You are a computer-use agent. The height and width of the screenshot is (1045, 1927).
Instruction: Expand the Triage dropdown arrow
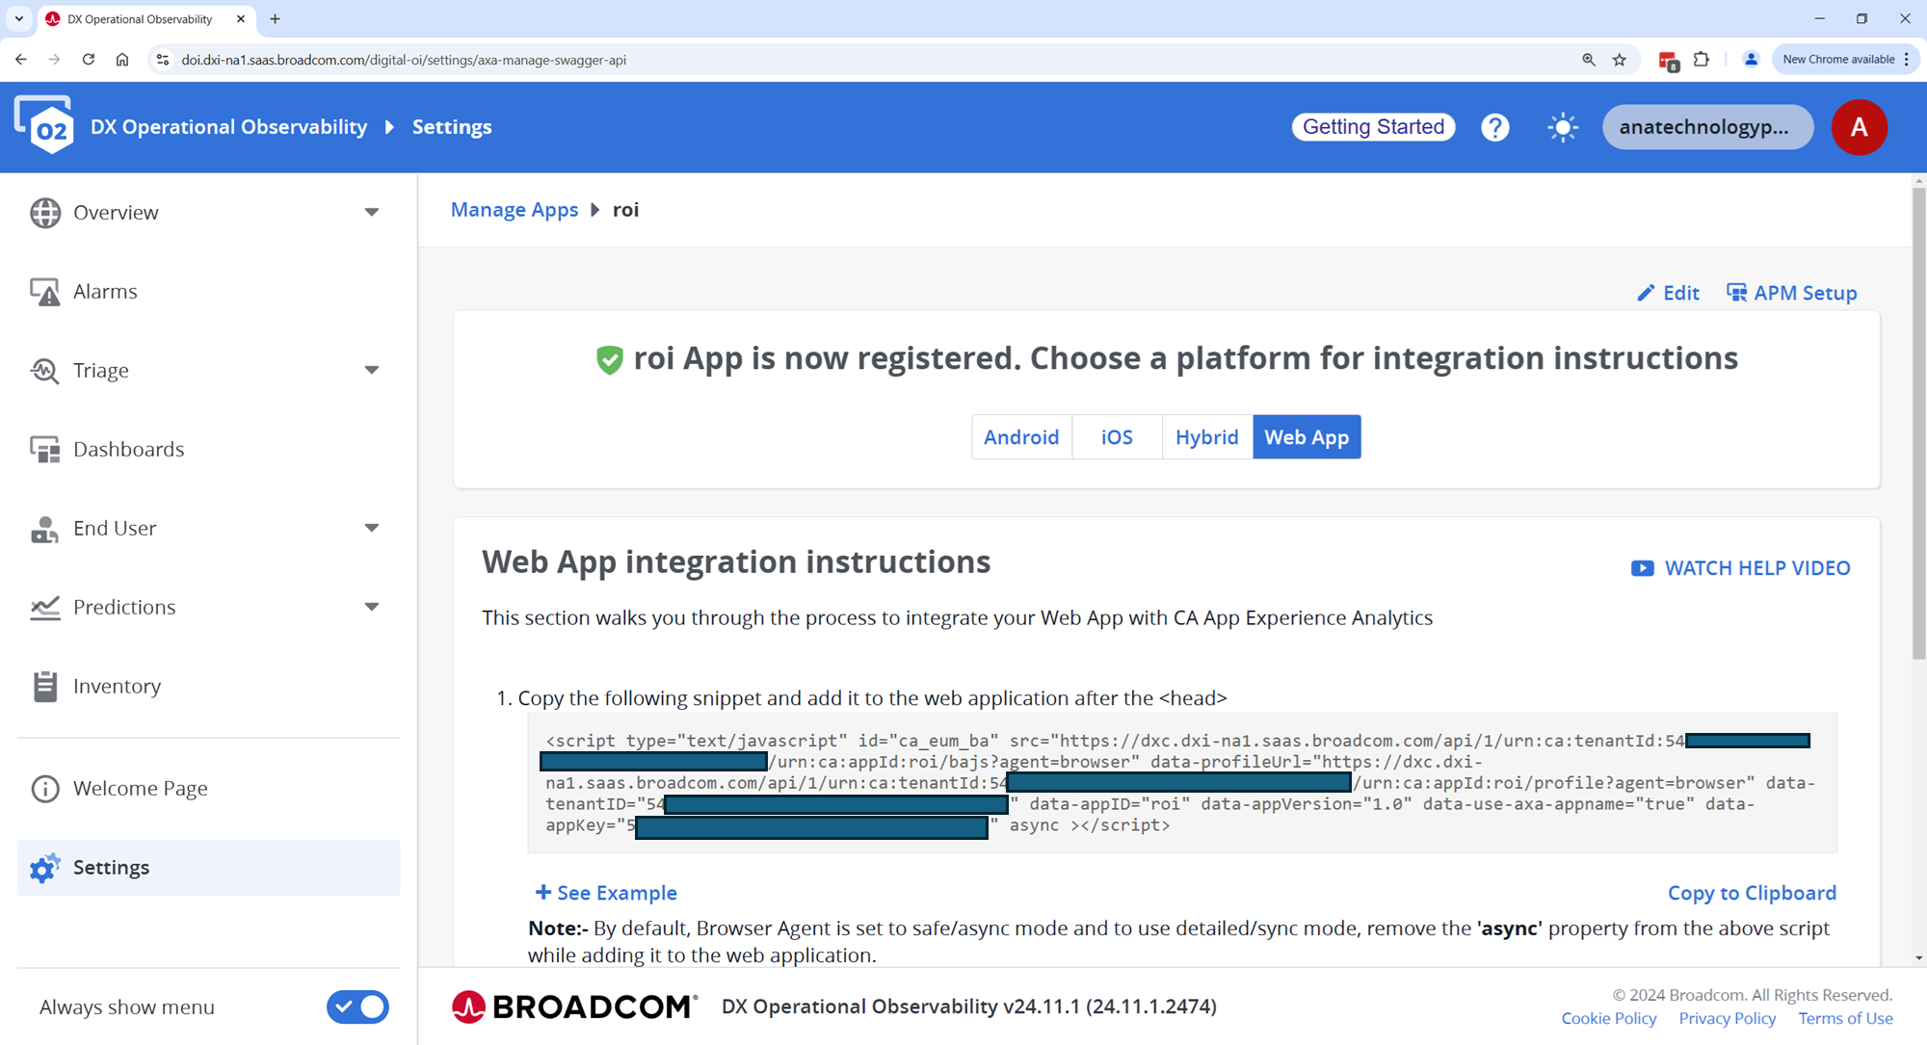click(x=372, y=370)
